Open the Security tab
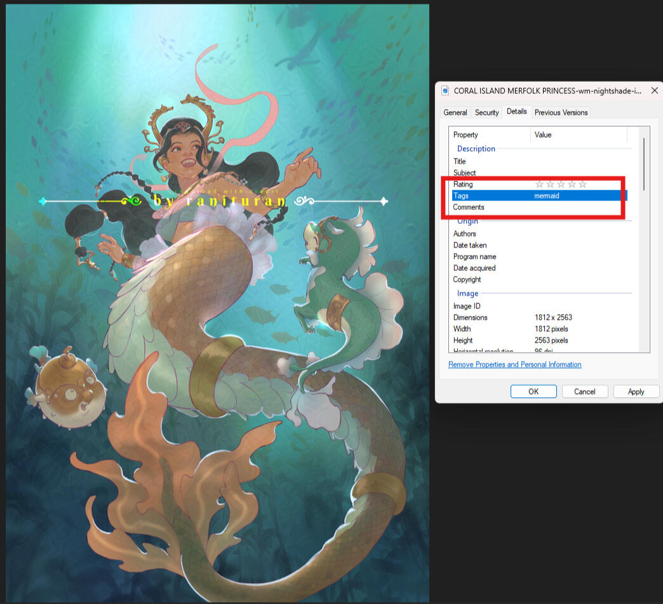 point(486,113)
